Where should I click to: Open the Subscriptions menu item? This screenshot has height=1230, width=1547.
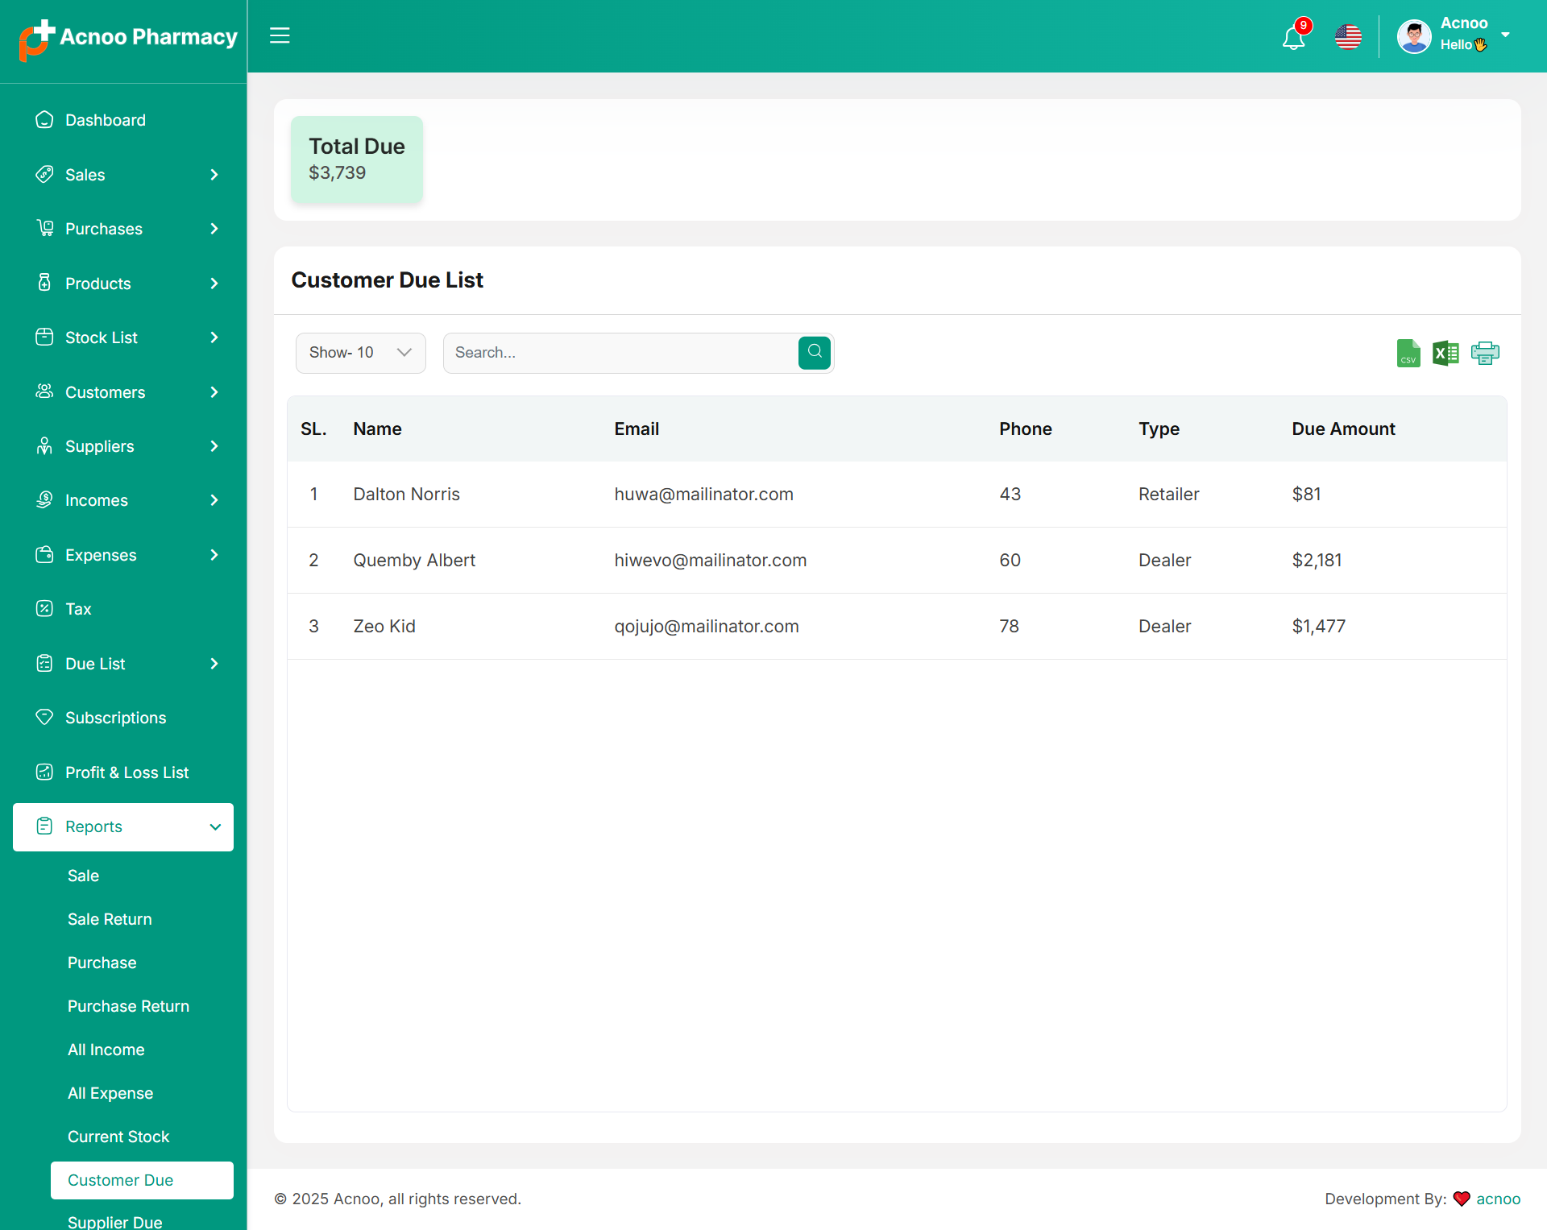coord(115,718)
